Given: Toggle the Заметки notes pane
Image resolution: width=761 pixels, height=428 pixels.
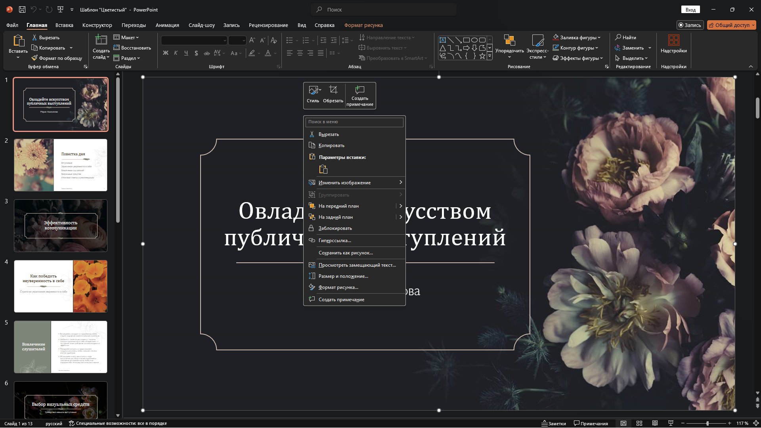Looking at the screenshot, I should (x=554, y=423).
